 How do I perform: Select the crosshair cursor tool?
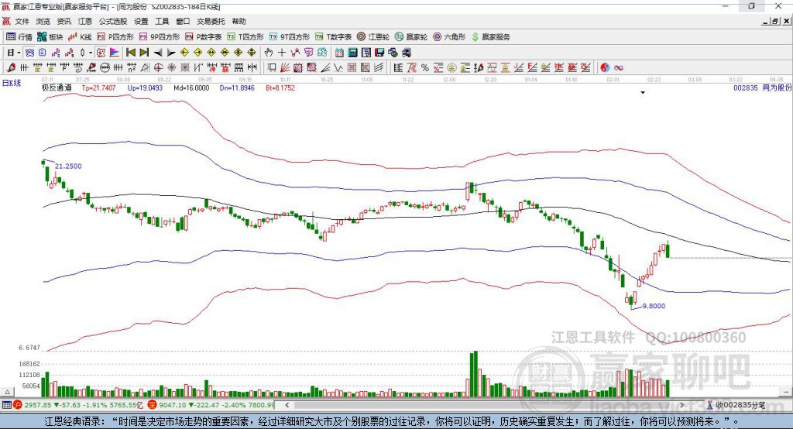coord(282,53)
